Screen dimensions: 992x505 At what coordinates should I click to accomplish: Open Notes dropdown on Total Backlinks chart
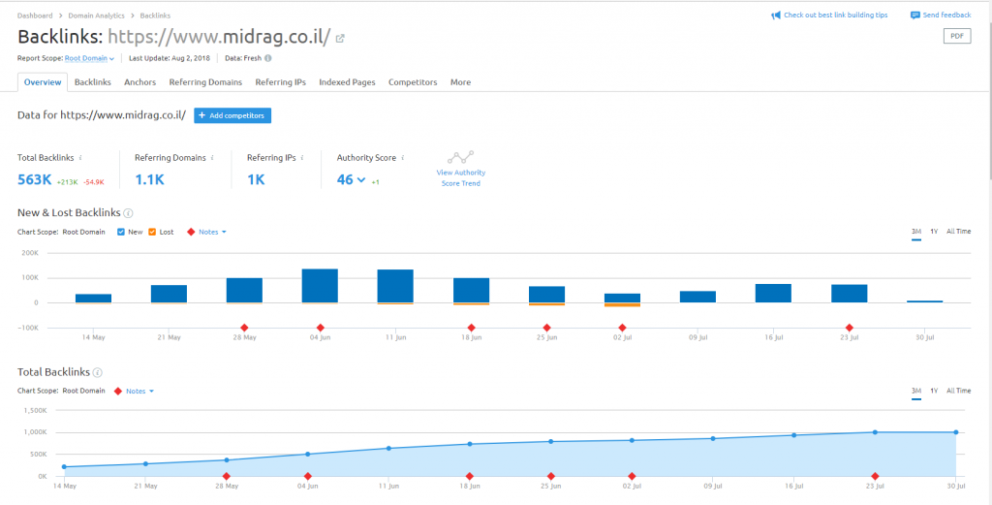click(139, 391)
